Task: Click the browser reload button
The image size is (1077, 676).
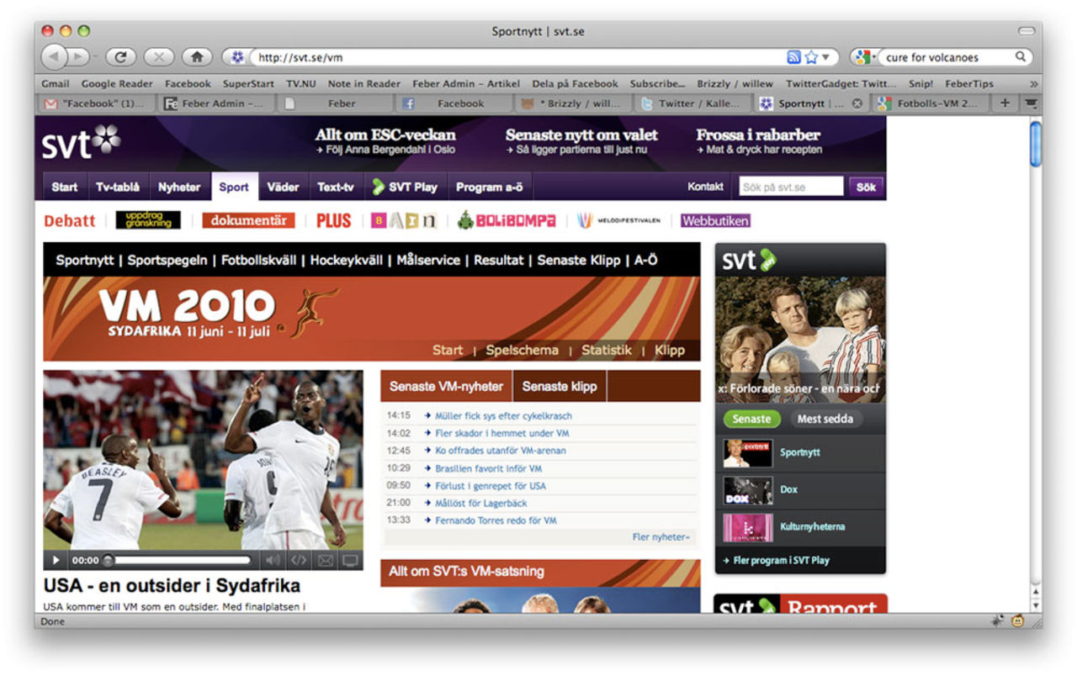Action: point(121,57)
